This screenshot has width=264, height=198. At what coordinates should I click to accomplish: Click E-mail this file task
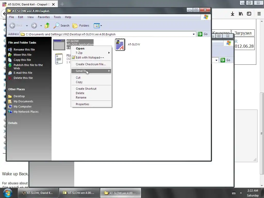pos(23,73)
